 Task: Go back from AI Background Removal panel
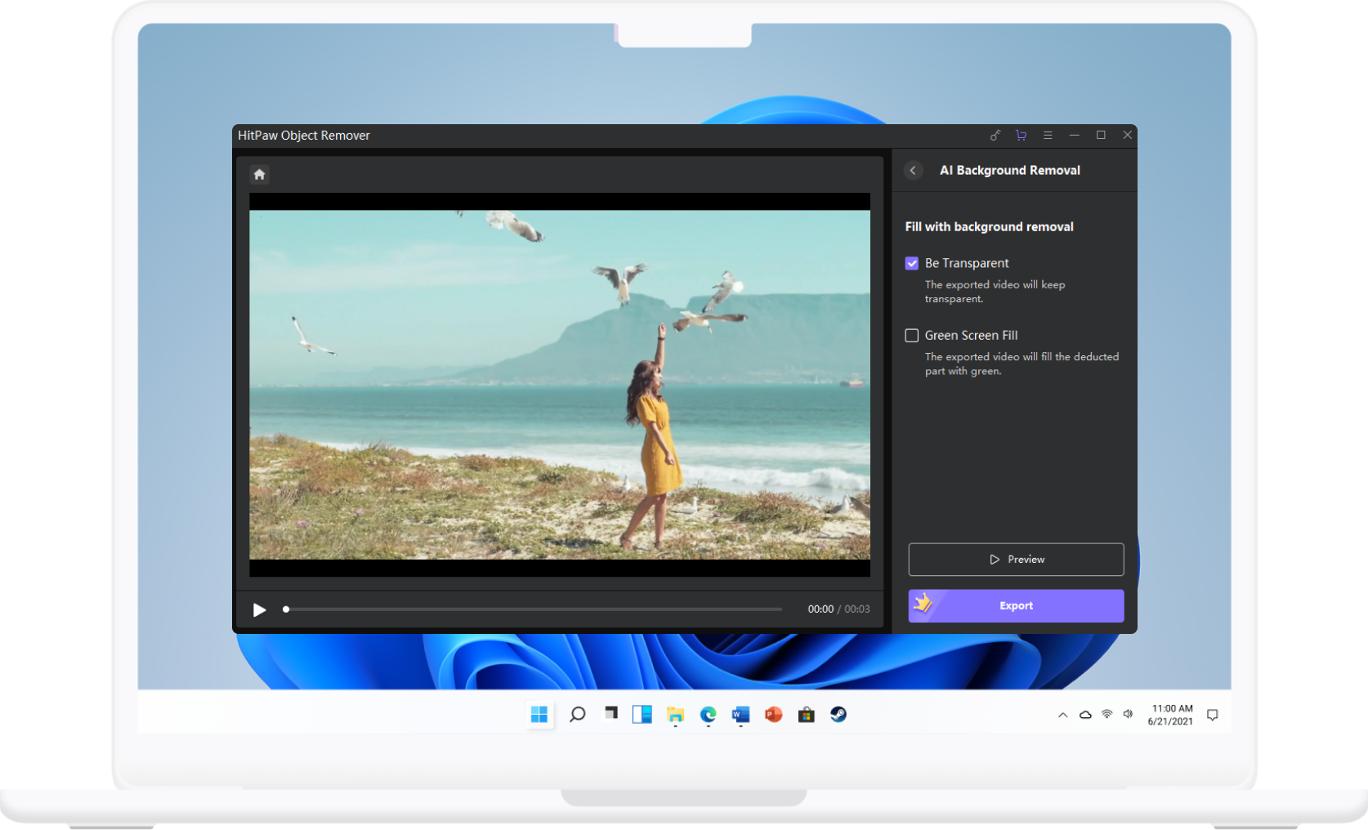coord(913,170)
